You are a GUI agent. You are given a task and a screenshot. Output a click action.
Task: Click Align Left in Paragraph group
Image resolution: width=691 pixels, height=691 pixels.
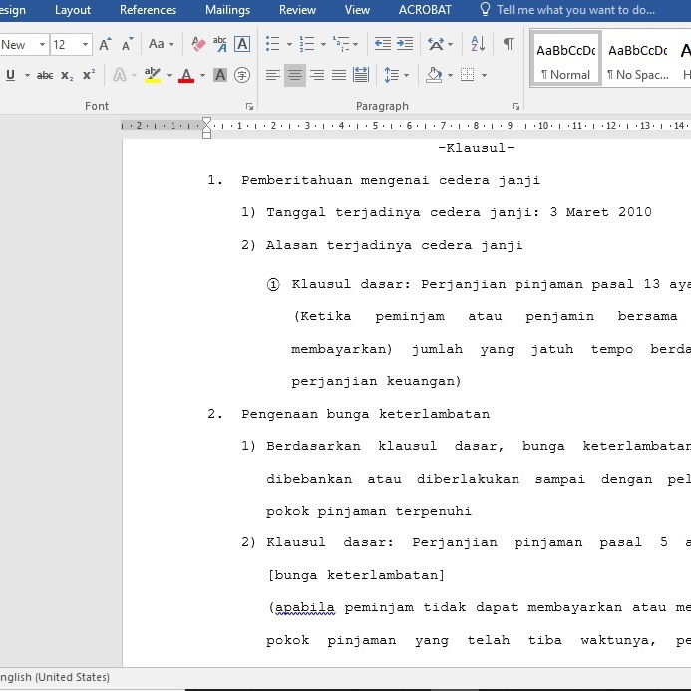(273, 75)
